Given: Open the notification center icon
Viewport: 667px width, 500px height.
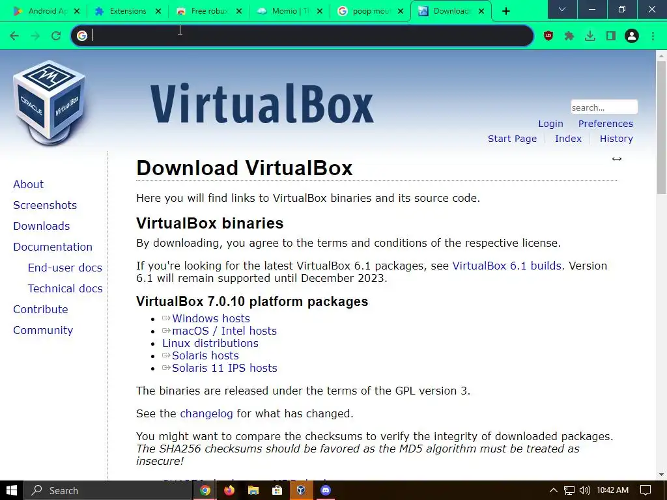Looking at the screenshot, I should pyautogui.click(x=646, y=490).
